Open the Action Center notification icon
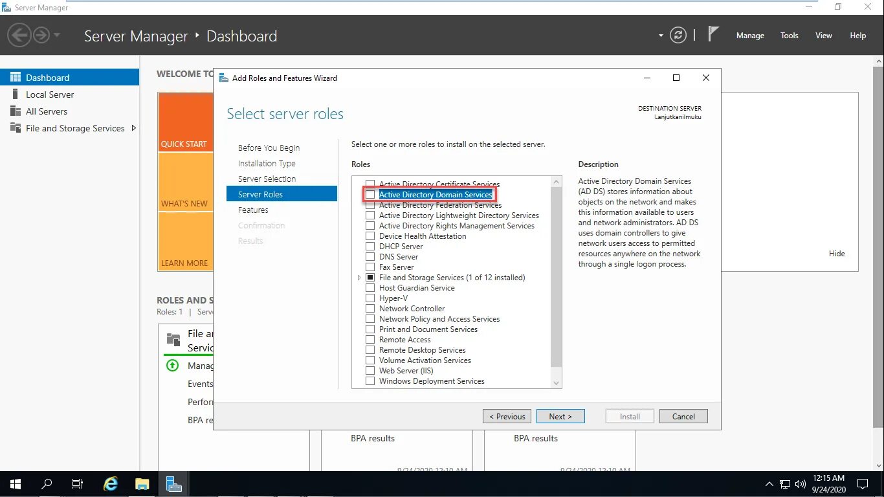The width and height of the screenshot is (884, 497). click(862, 484)
